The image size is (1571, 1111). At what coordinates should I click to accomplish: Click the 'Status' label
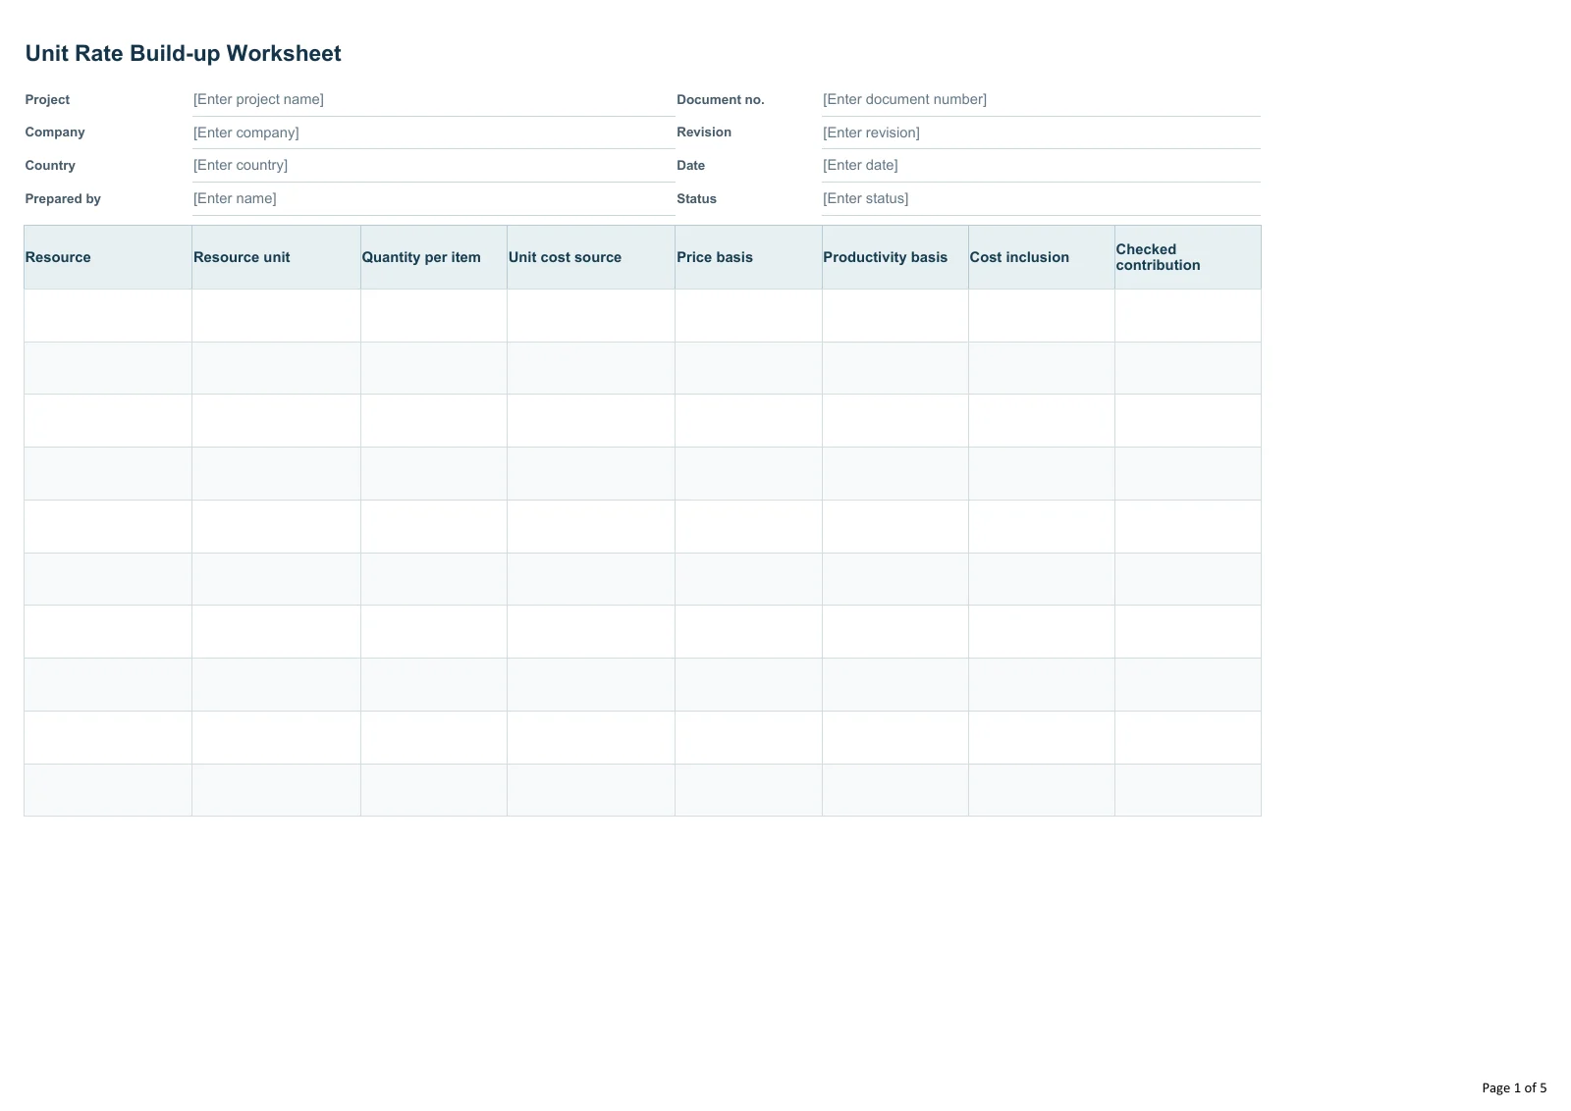point(696,198)
